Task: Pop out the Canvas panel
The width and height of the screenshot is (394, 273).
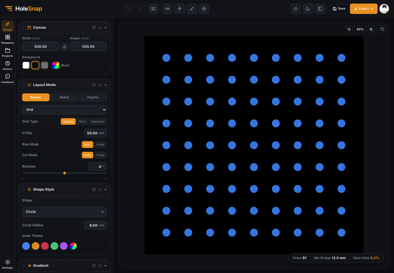Action: (100, 28)
